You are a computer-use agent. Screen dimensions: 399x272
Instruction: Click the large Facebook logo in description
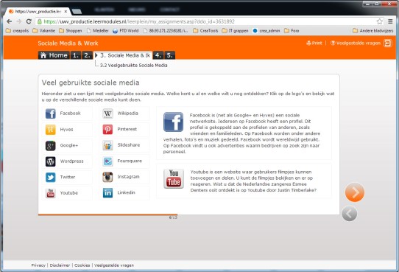[x=173, y=122]
